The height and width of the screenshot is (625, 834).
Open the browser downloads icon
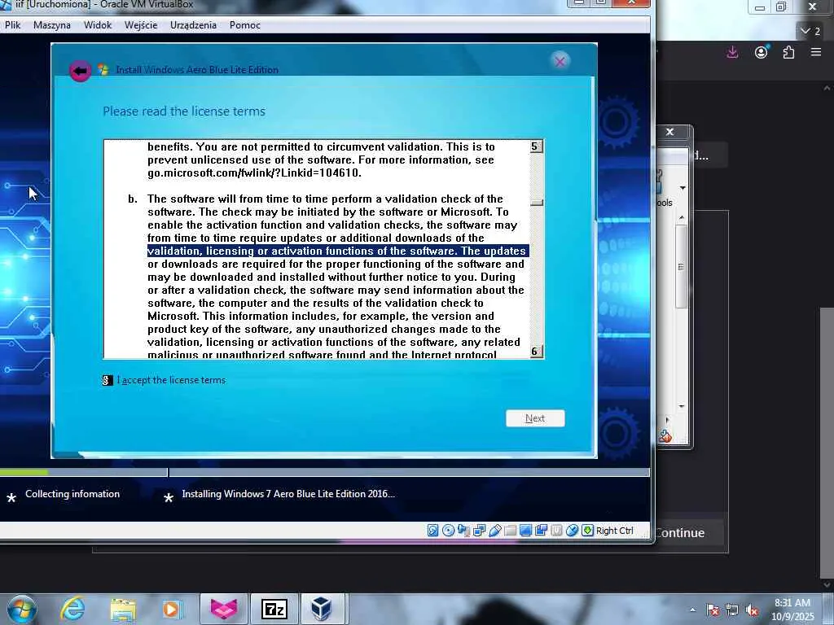[732, 52]
